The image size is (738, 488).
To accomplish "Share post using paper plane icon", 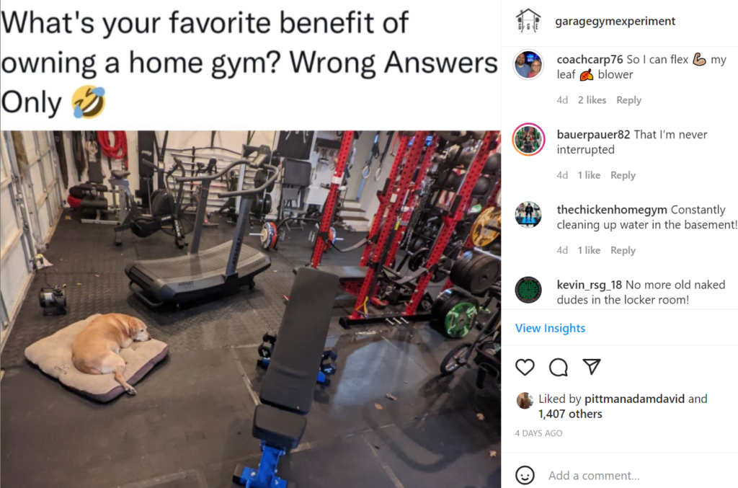I will click(x=592, y=367).
